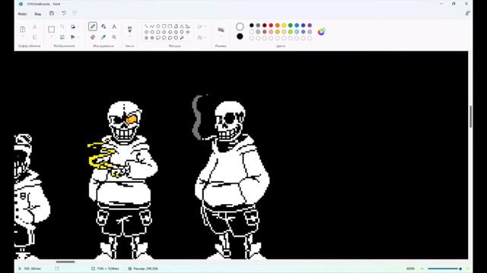
Task: Select the Eraser tool
Action: coord(93,37)
